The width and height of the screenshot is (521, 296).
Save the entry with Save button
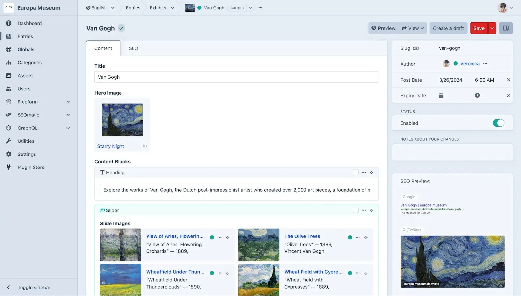(479, 28)
